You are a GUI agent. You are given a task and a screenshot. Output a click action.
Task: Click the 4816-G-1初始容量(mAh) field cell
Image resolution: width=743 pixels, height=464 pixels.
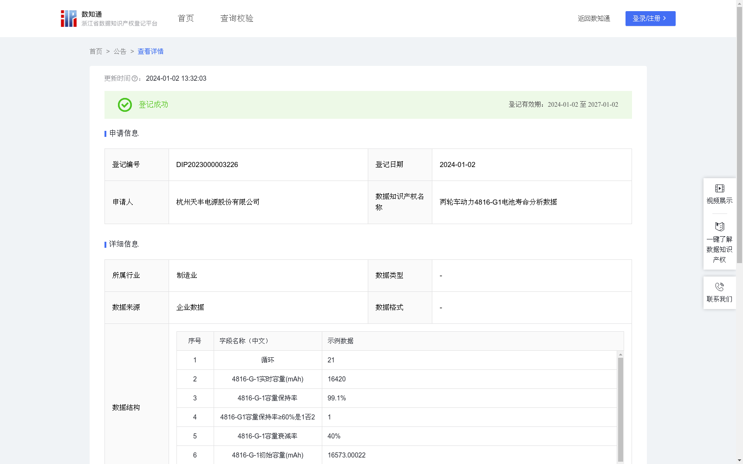tap(268, 455)
